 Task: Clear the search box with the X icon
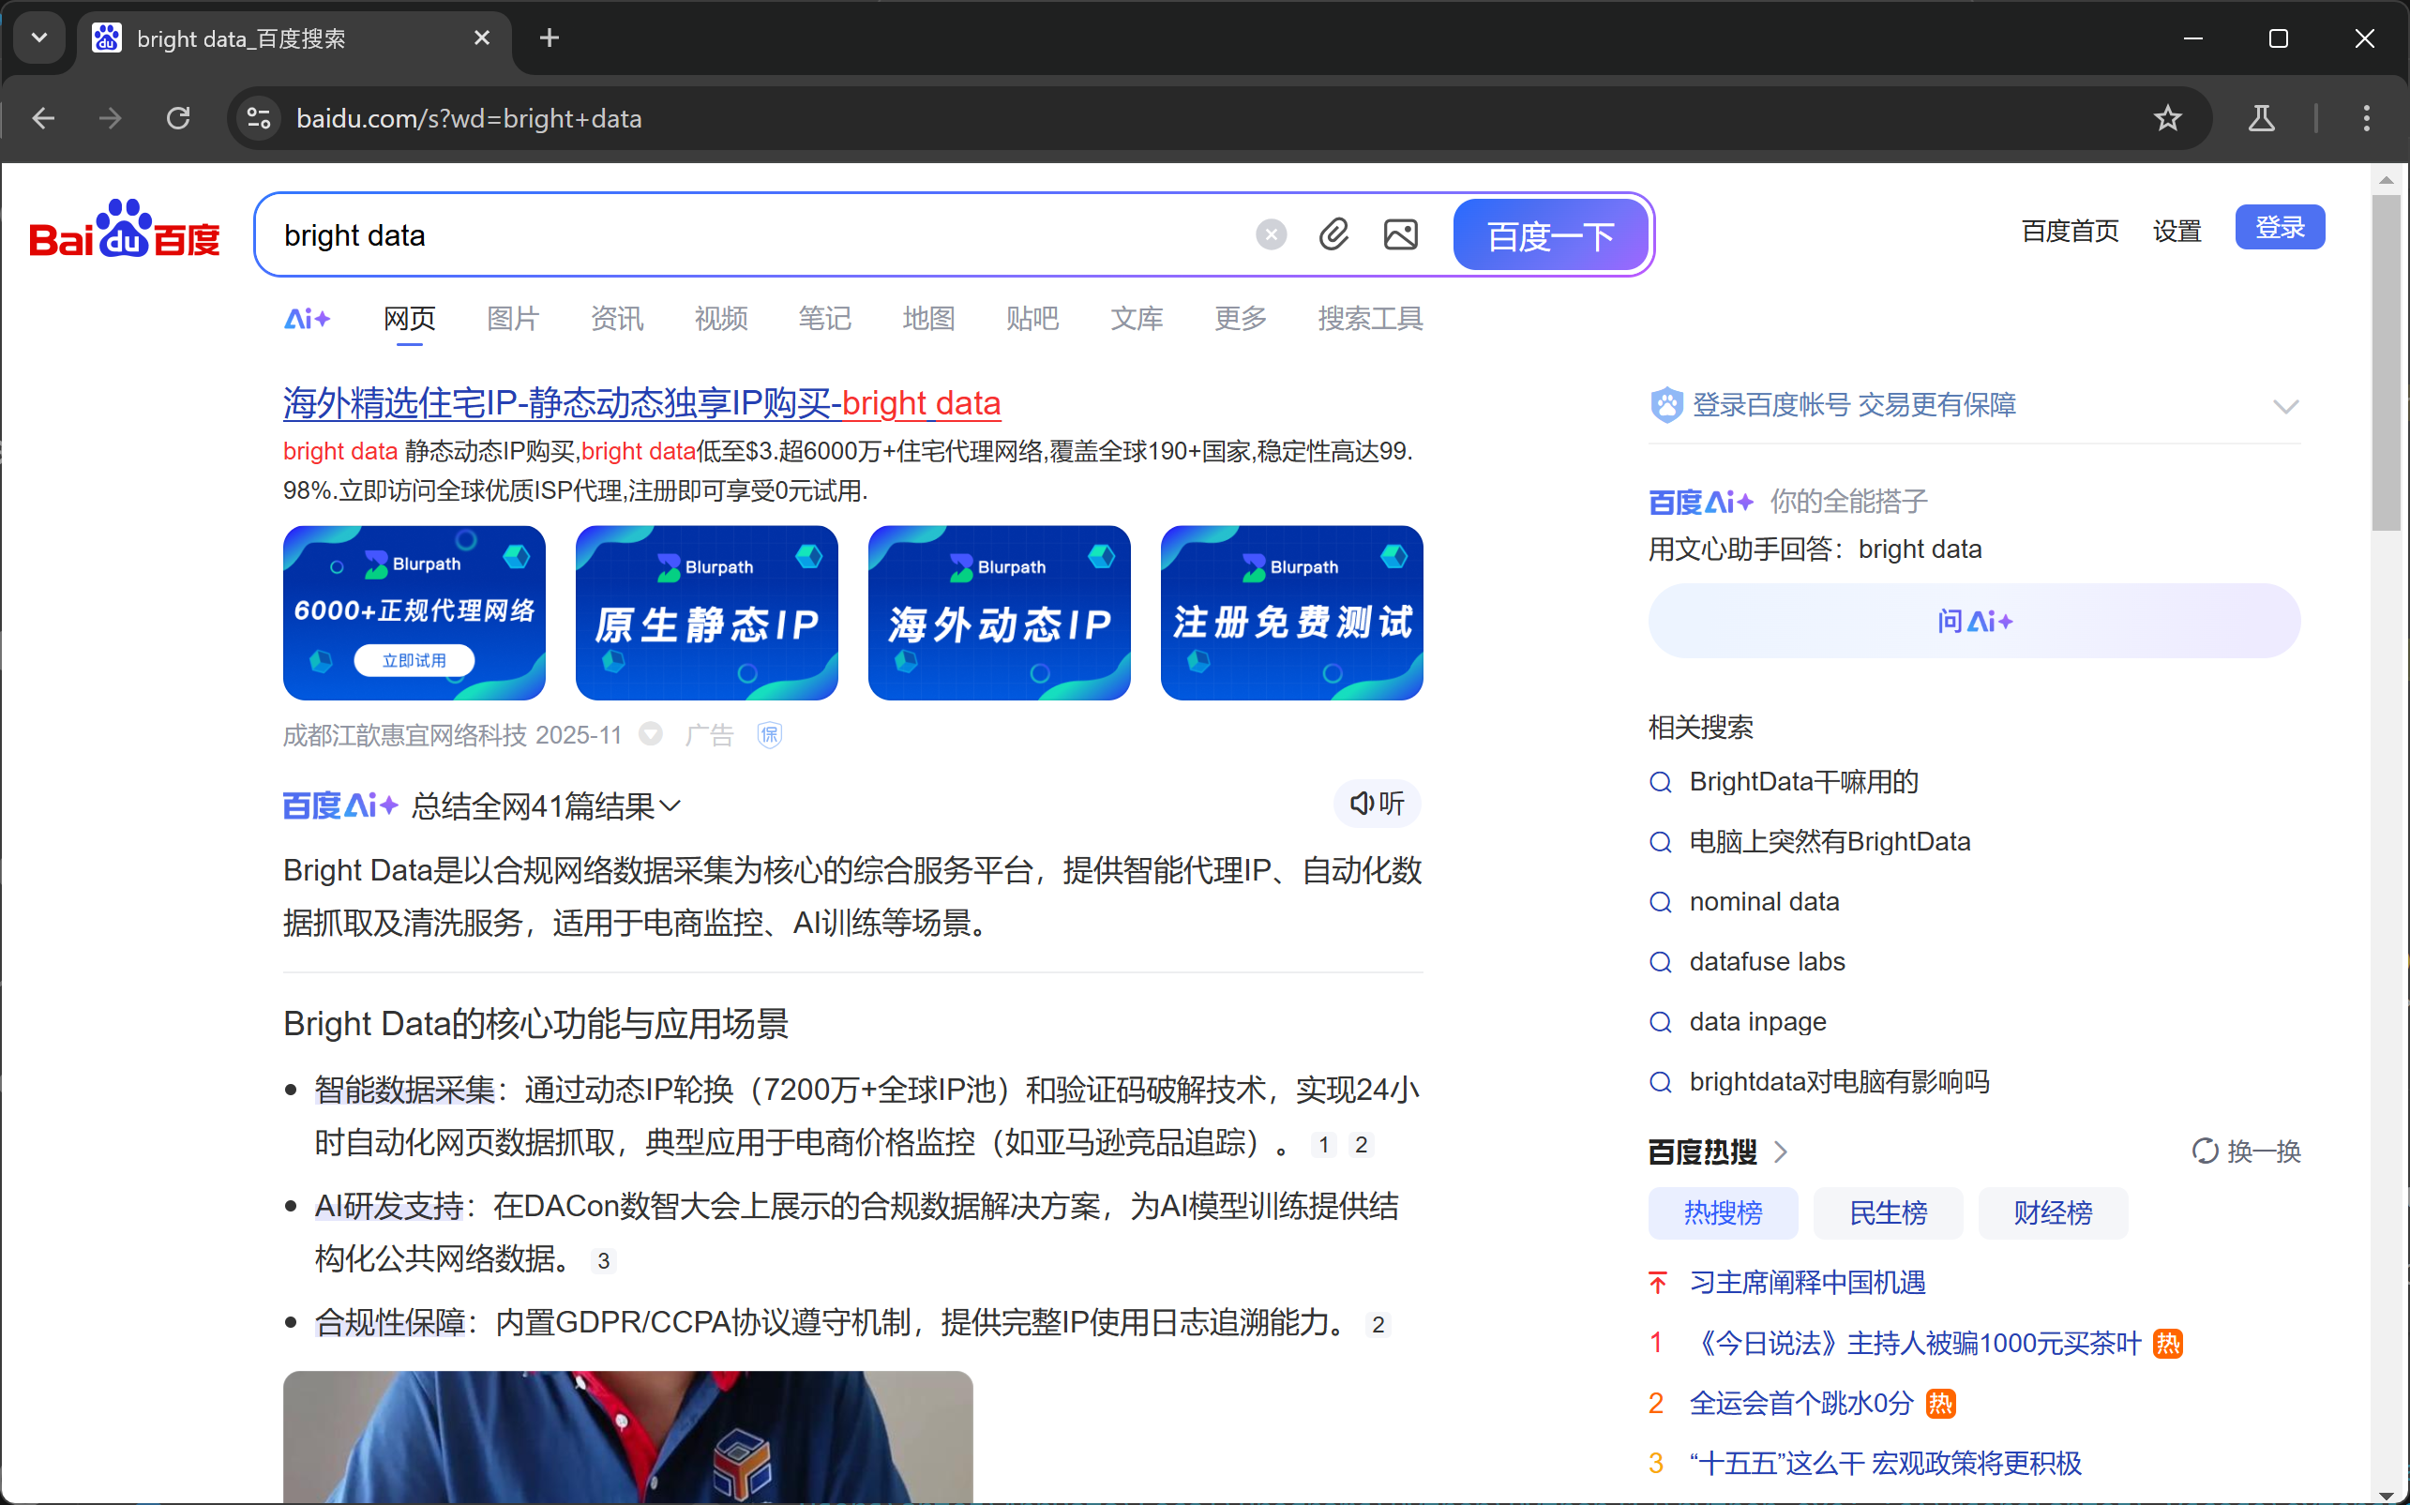(x=1272, y=233)
